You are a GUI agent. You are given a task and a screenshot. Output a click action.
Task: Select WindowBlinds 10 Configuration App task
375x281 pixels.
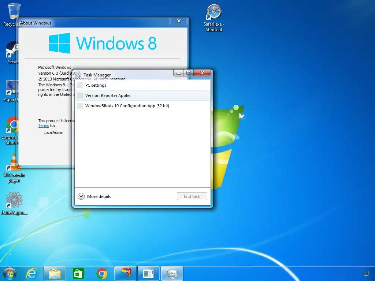142,106
